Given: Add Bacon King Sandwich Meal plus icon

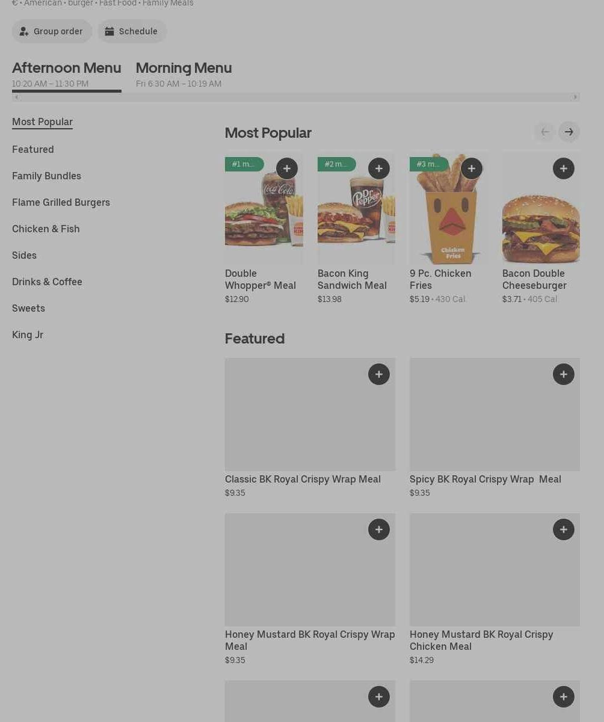Looking at the screenshot, I should click(x=379, y=168).
